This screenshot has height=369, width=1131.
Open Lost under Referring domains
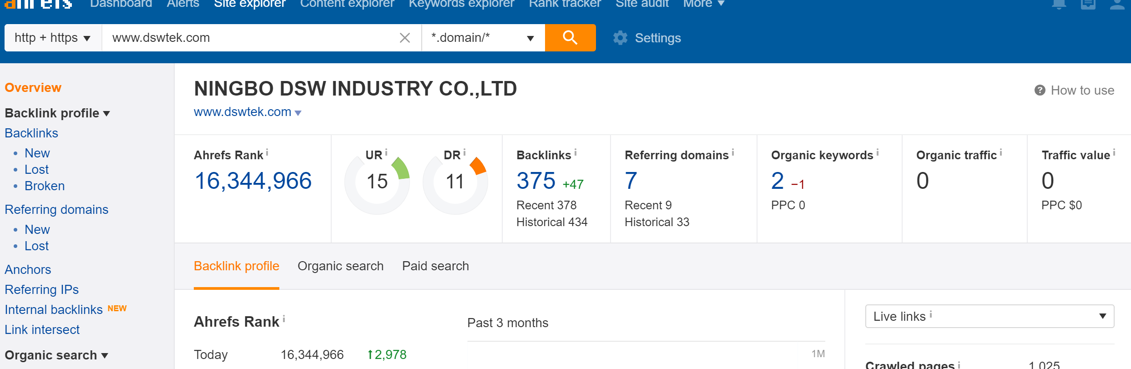(x=36, y=246)
